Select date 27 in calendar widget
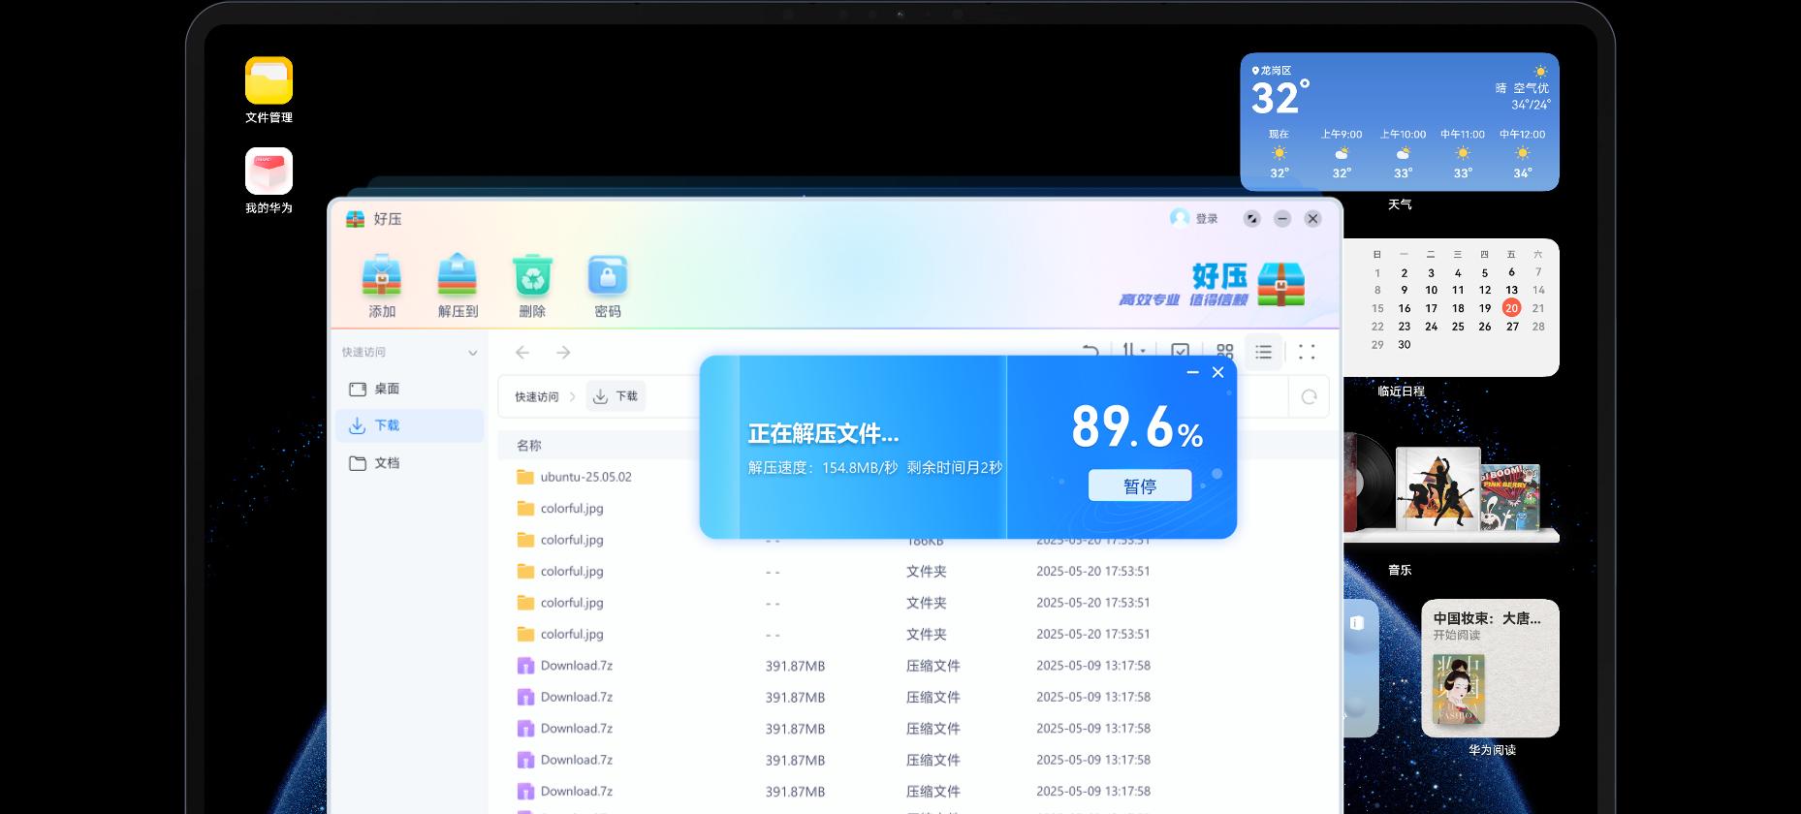 1512,327
